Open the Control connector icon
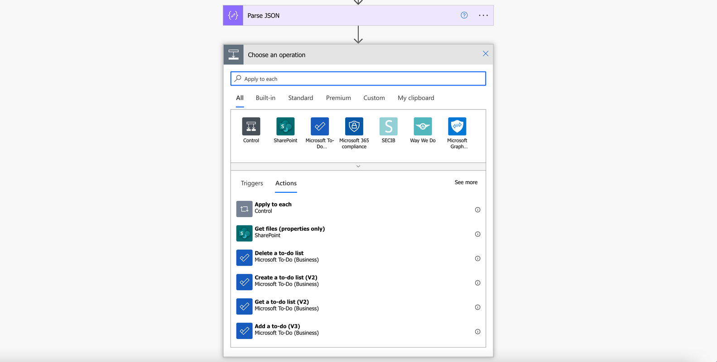 (251, 126)
